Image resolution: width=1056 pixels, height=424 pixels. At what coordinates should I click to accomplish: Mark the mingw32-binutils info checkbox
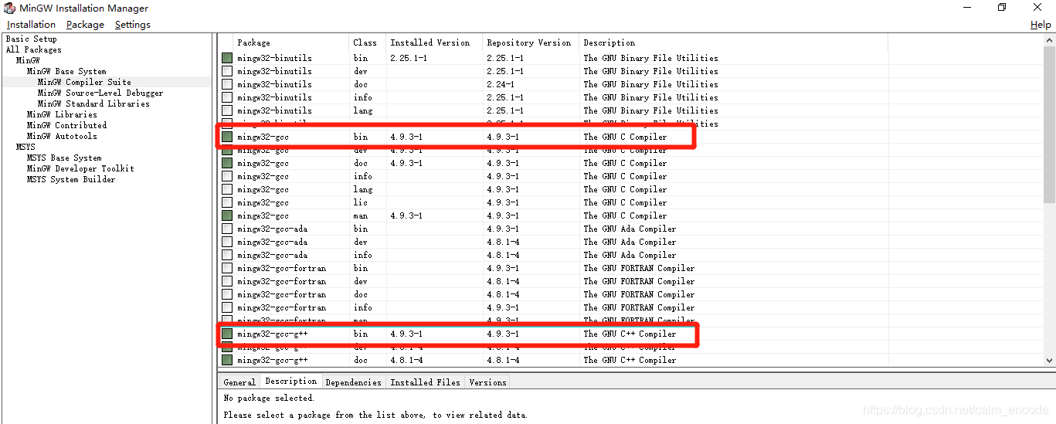(x=227, y=97)
